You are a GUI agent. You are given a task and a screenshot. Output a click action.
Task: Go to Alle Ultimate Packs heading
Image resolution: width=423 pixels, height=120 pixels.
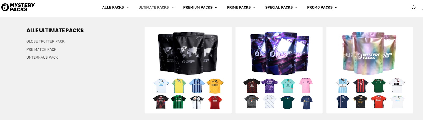click(x=55, y=31)
